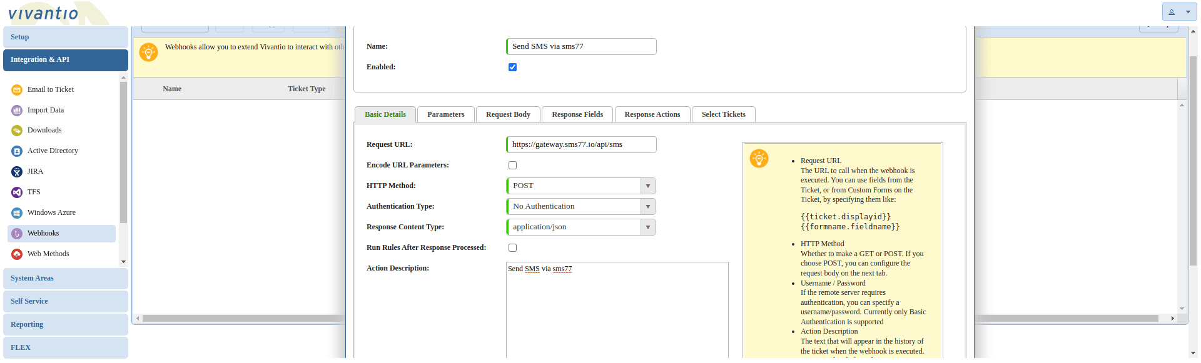Open the System Areas section
Screen dimensions: 1201x363
(x=65, y=279)
